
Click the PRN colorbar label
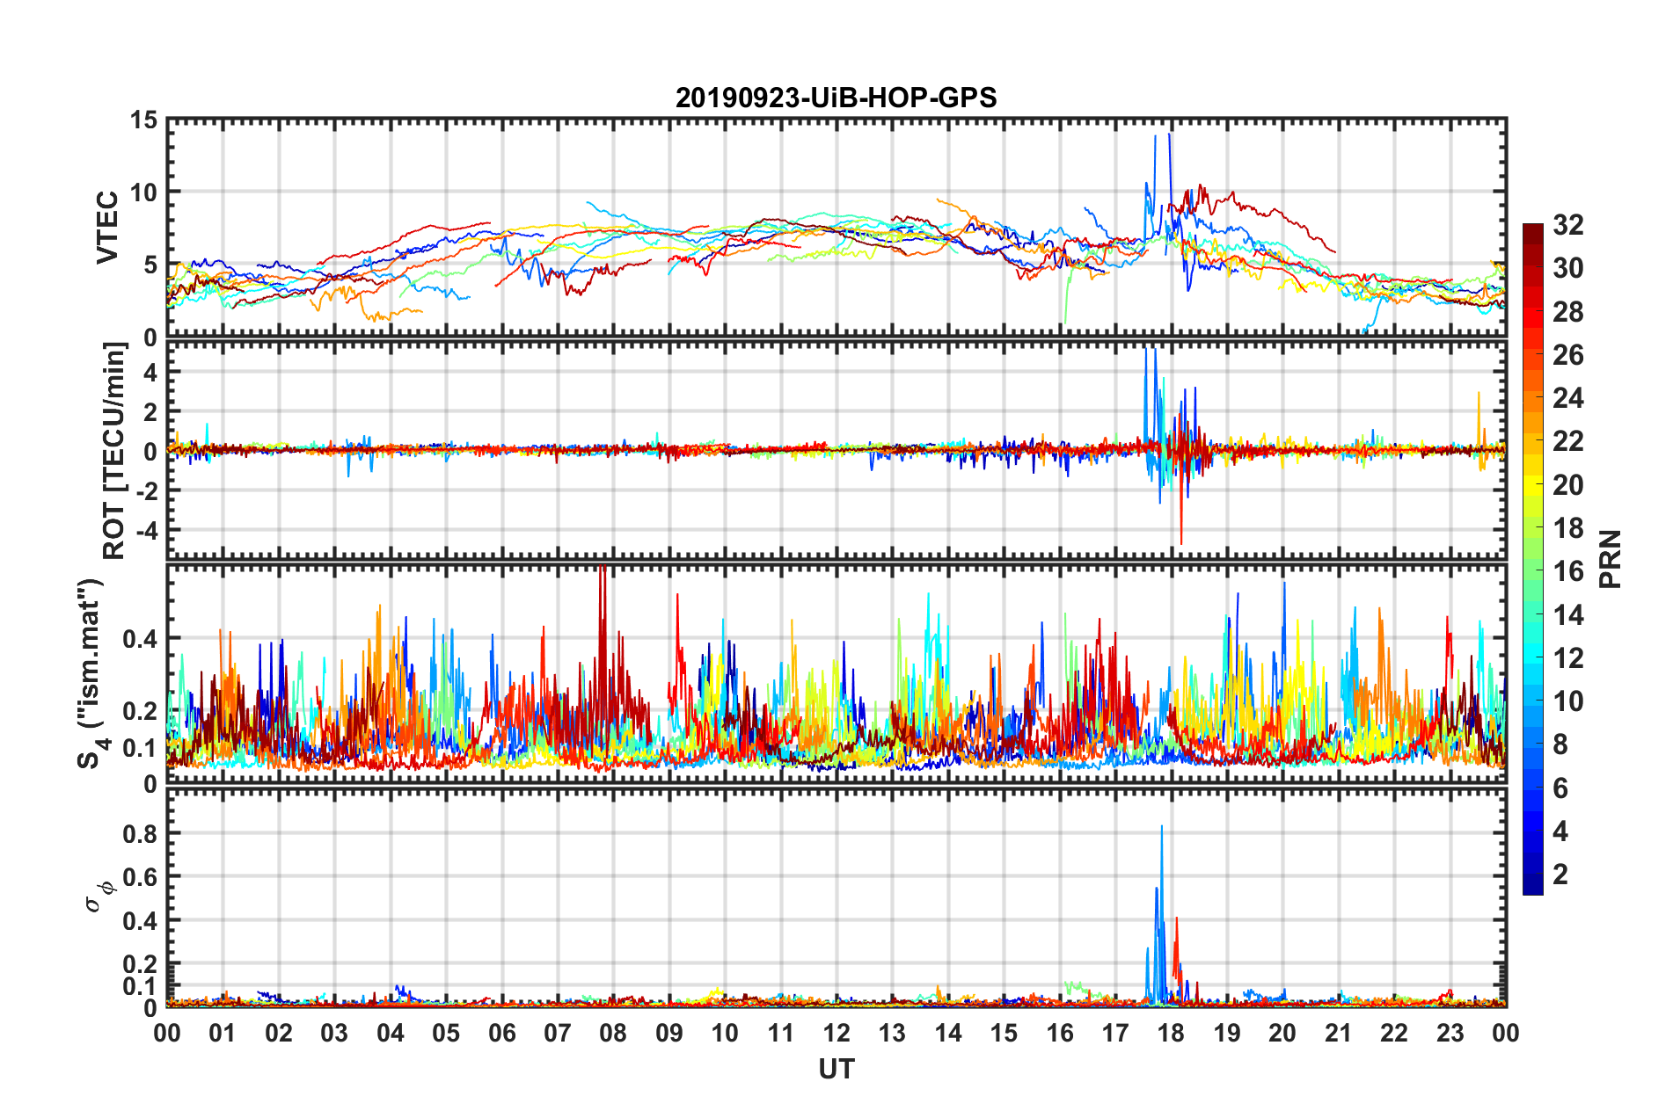pyautogui.click(x=1611, y=559)
